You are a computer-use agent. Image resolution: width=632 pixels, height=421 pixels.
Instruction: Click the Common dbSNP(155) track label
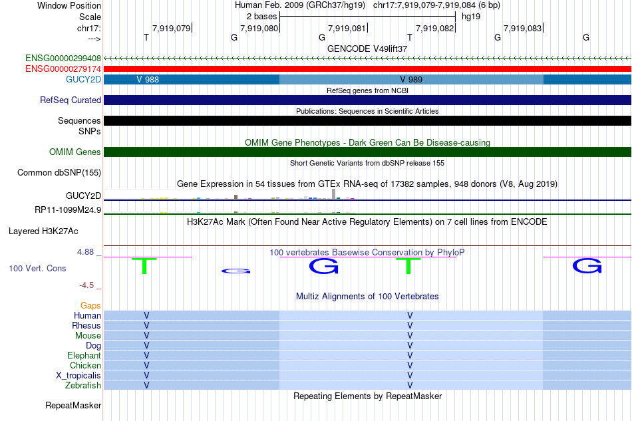point(59,172)
